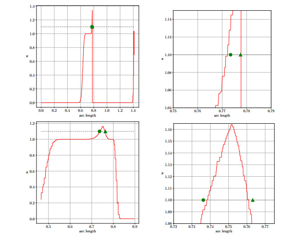
Task: Click the red curve peak in the bottom-right plot
Action: click(x=231, y=125)
